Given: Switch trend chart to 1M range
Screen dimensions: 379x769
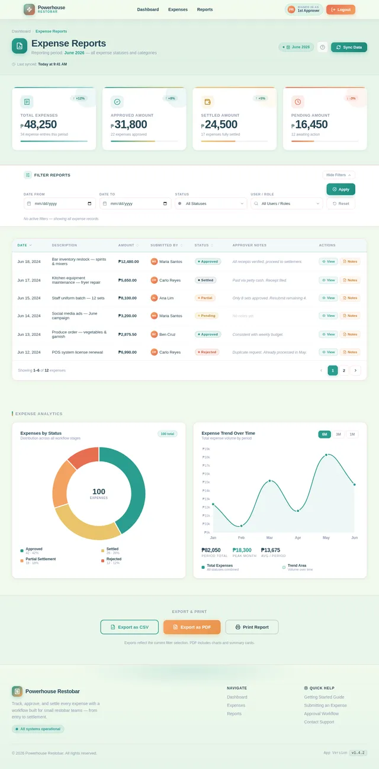Looking at the screenshot, I should click(352, 434).
